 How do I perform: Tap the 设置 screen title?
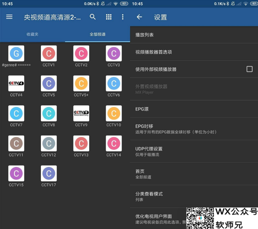(x=161, y=17)
